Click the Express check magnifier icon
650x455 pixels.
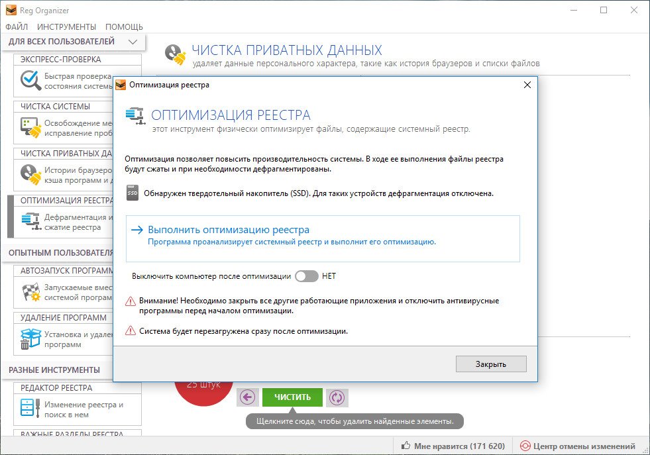point(30,81)
